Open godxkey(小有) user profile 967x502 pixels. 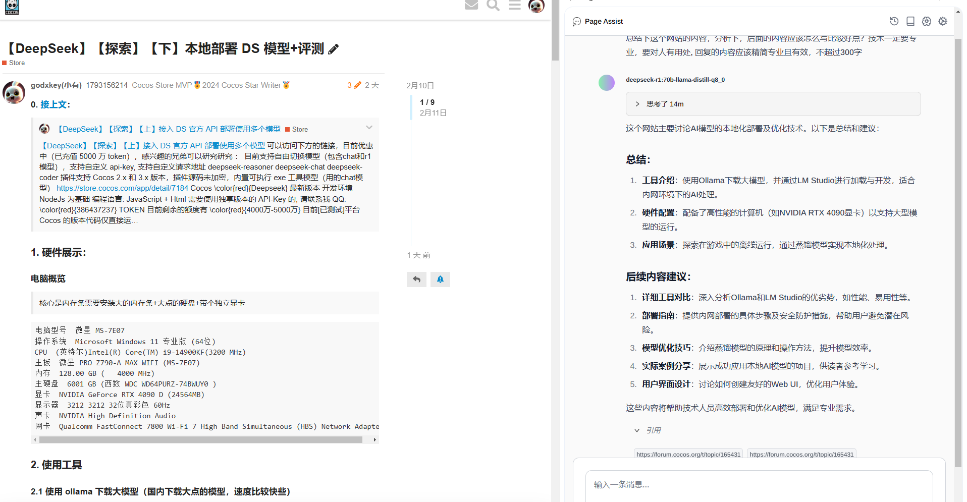[56, 85]
